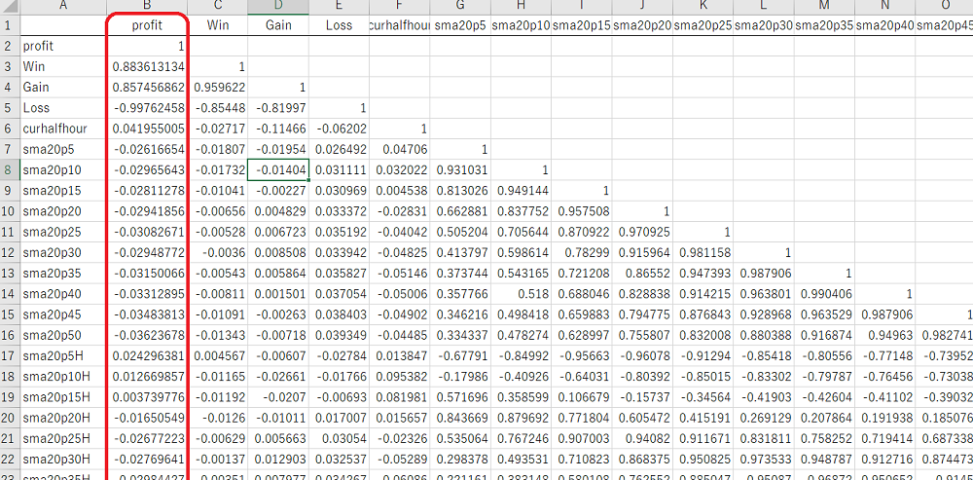Select row 14 header
This screenshot has width=973, height=480.
[x=10, y=294]
